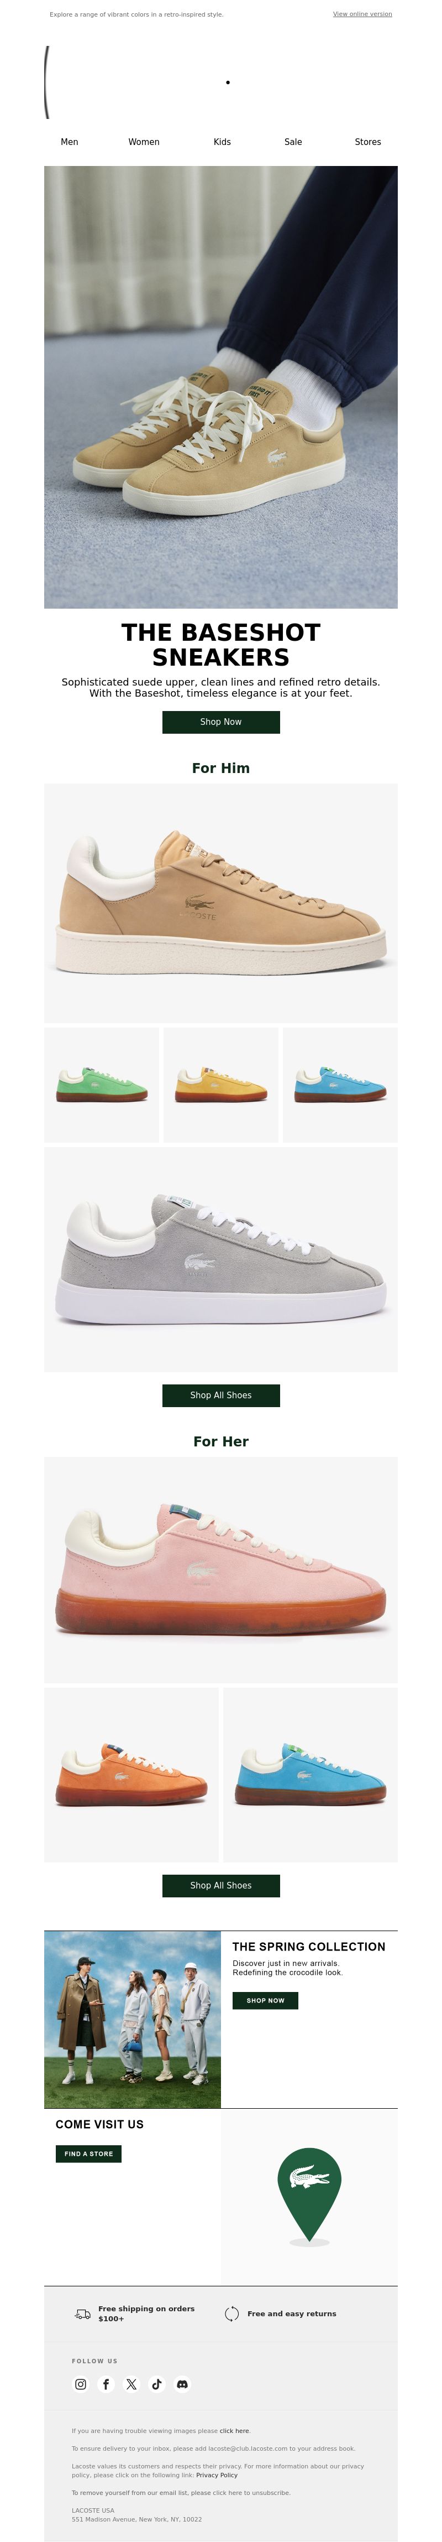The width and height of the screenshot is (442, 2542).
Task: Open the View online version link
Action: (362, 15)
